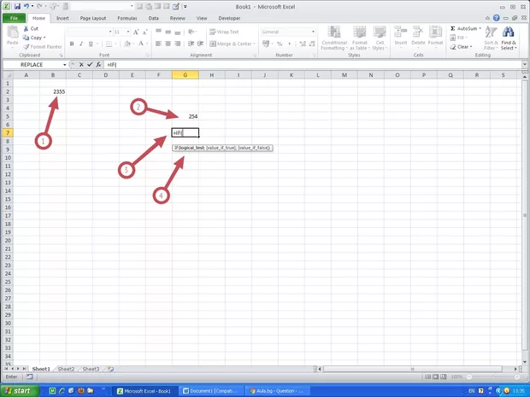Screen dimensions: 530x397
Task: Open the font name dropdown
Action: [x=110, y=32]
